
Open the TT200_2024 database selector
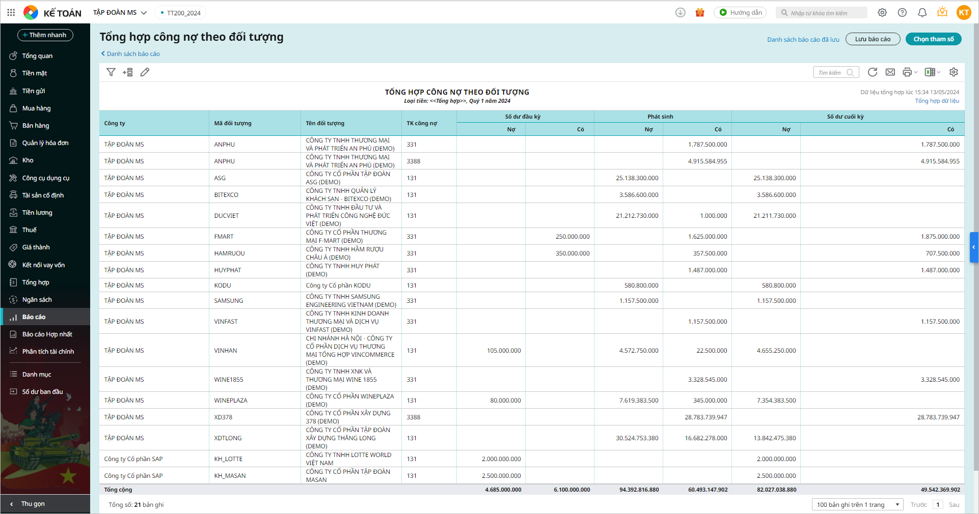[x=180, y=13]
